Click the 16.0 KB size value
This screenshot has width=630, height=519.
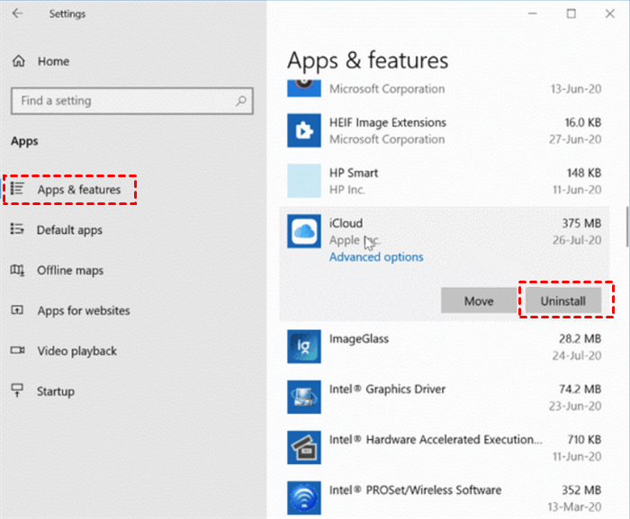tap(583, 122)
